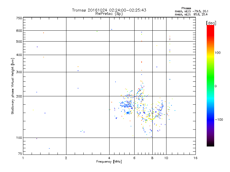This screenshot has width=230, height=172.
Task: Click the color bar tick label '0'
Action: [216, 86]
